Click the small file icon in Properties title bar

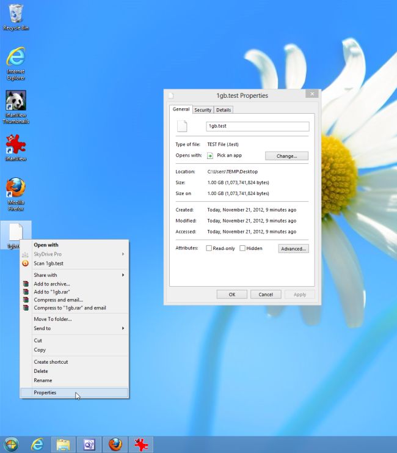tap(171, 95)
